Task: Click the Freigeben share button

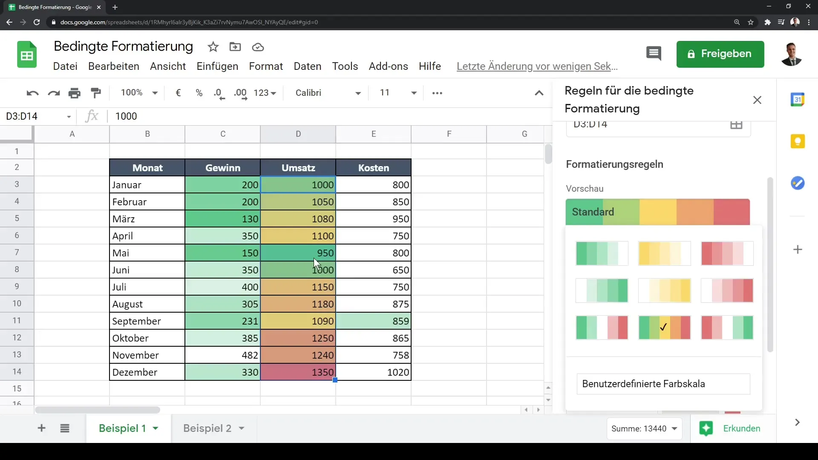Action: click(x=720, y=53)
